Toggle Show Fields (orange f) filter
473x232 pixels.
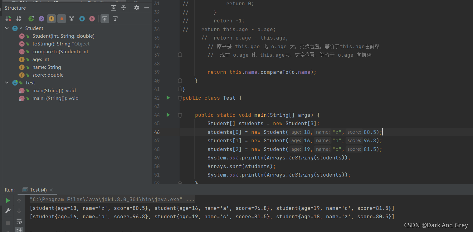[51, 19]
